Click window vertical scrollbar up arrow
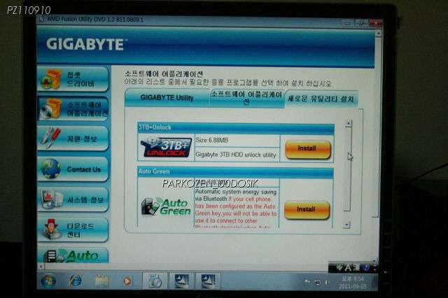The image size is (448, 298). click(378, 34)
